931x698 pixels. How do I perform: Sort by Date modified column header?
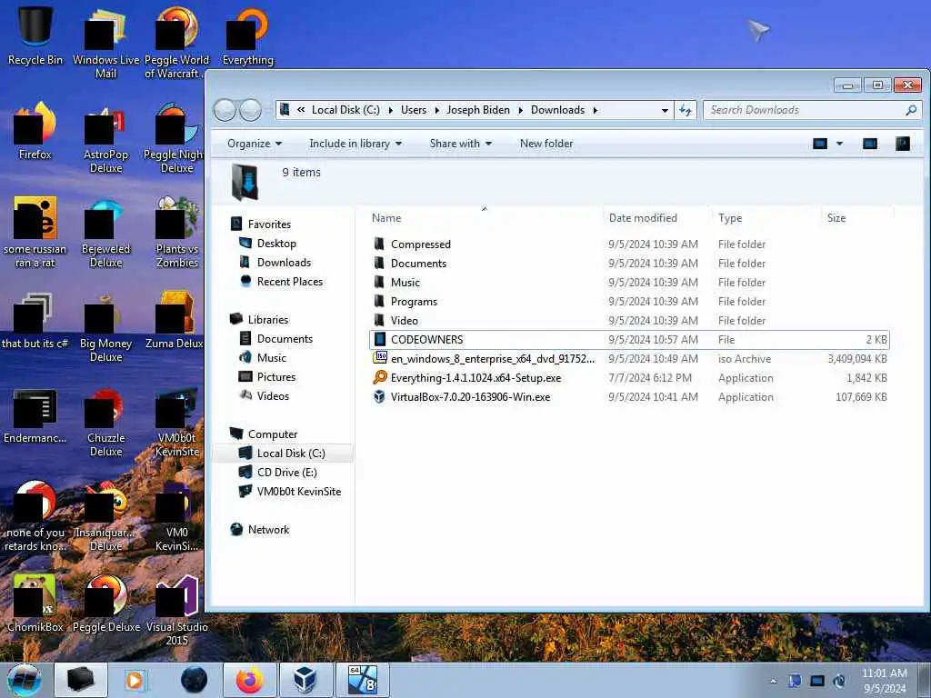643,218
